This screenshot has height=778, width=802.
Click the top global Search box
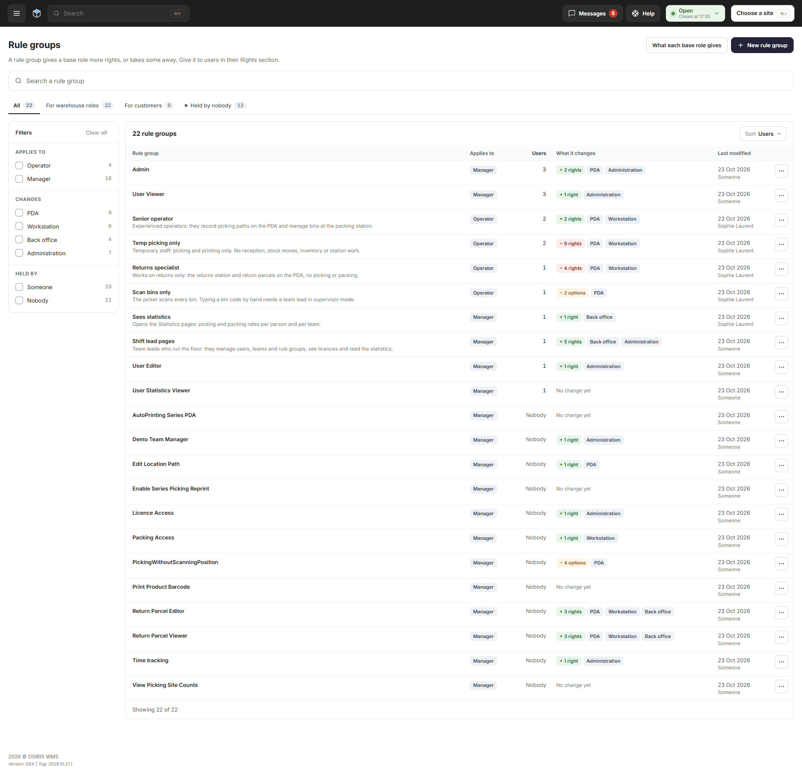tap(119, 13)
